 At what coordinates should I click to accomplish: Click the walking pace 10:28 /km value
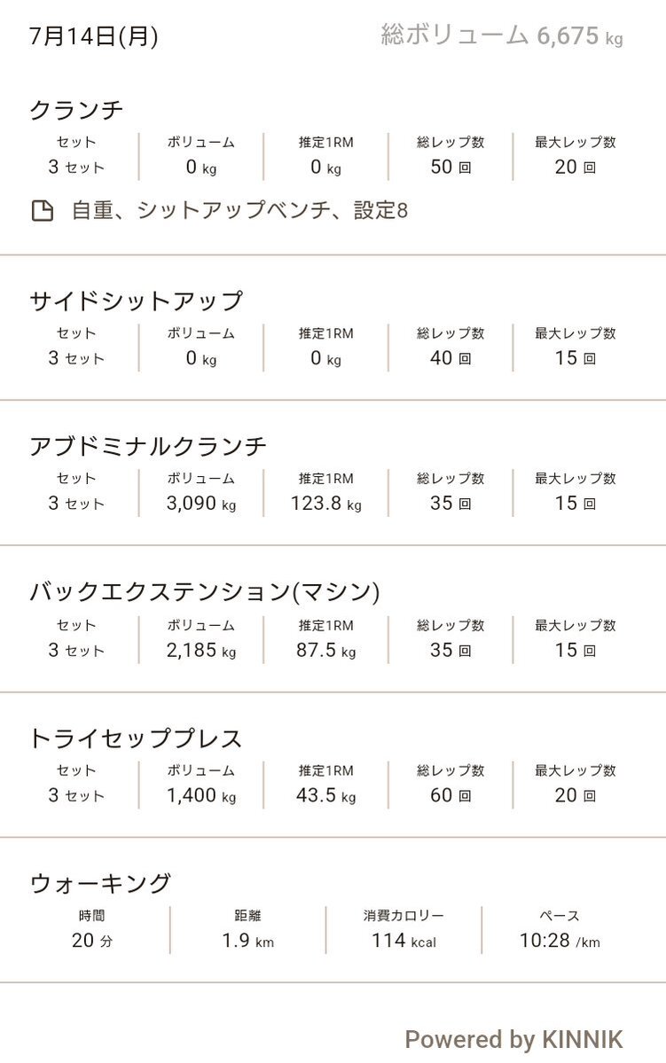tap(560, 941)
